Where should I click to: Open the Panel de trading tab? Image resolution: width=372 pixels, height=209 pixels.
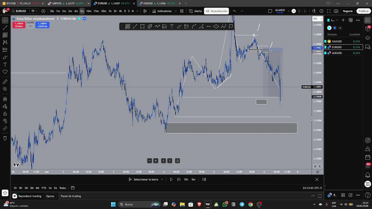point(71,196)
